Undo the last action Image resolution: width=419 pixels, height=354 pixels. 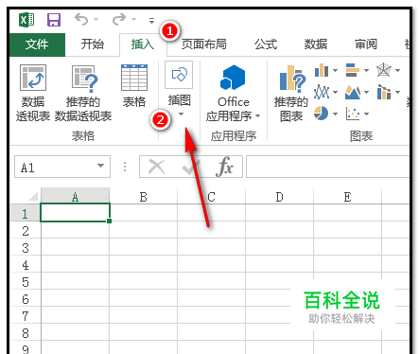coord(81,20)
